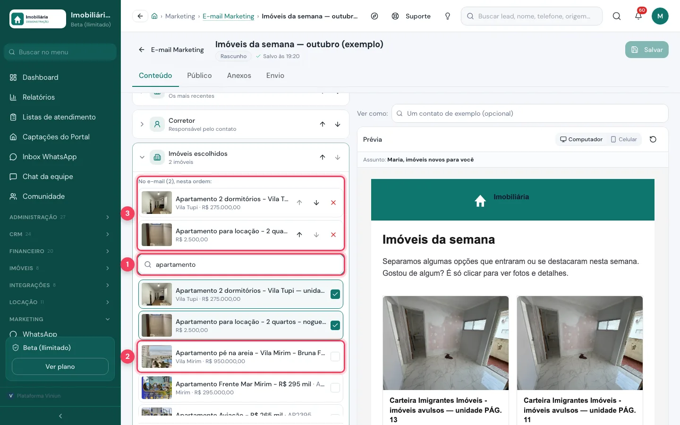The width and height of the screenshot is (680, 425).
Task: Collapse the Marketing menu section
Action: pos(60,319)
